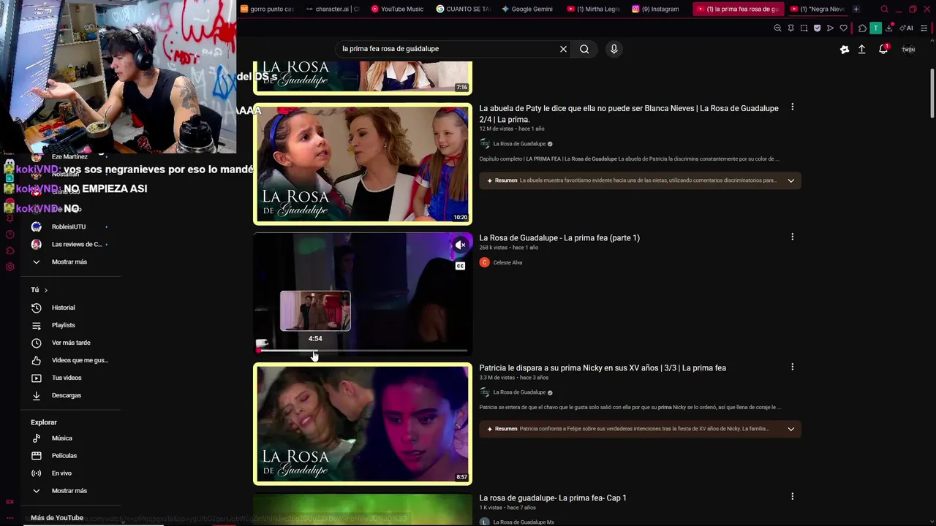Image resolution: width=936 pixels, height=526 pixels.
Task: Open browser sidebar settings gear icon
Action: [10, 267]
